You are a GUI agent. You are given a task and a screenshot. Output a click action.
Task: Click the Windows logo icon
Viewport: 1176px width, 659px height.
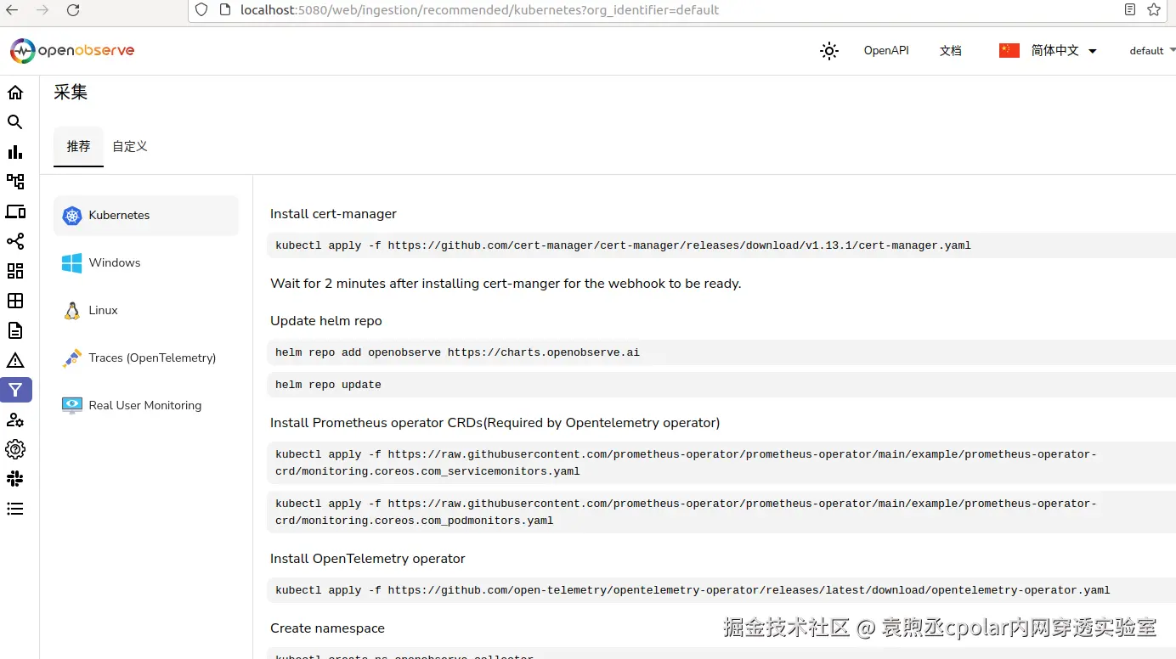(x=72, y=263)
